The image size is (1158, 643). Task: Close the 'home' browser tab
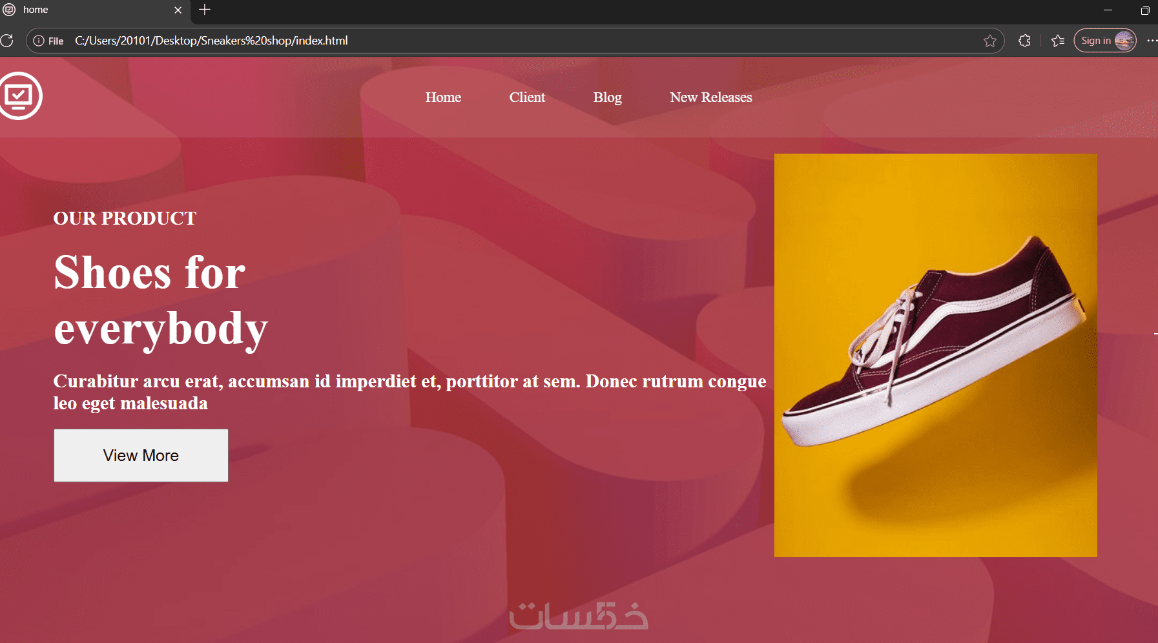[178, 10]
